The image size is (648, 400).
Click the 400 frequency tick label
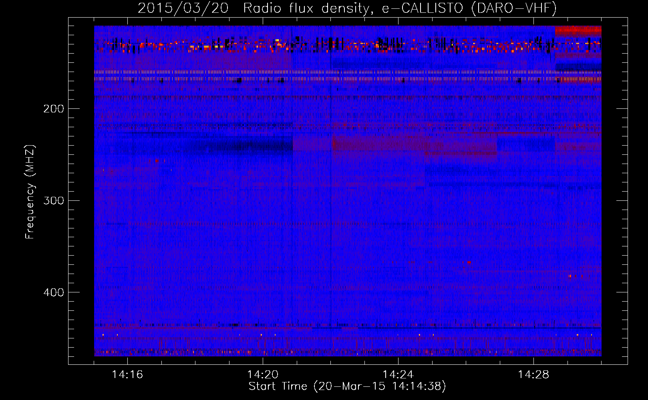pyautogui.click(x=54, y=292)
